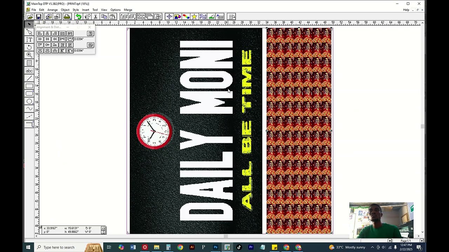Viewport: 449px width, 252px height.
Task: Click the weather 33°C Mostly sunny widget
Action: pyautogui.click(x=347, y=247)
